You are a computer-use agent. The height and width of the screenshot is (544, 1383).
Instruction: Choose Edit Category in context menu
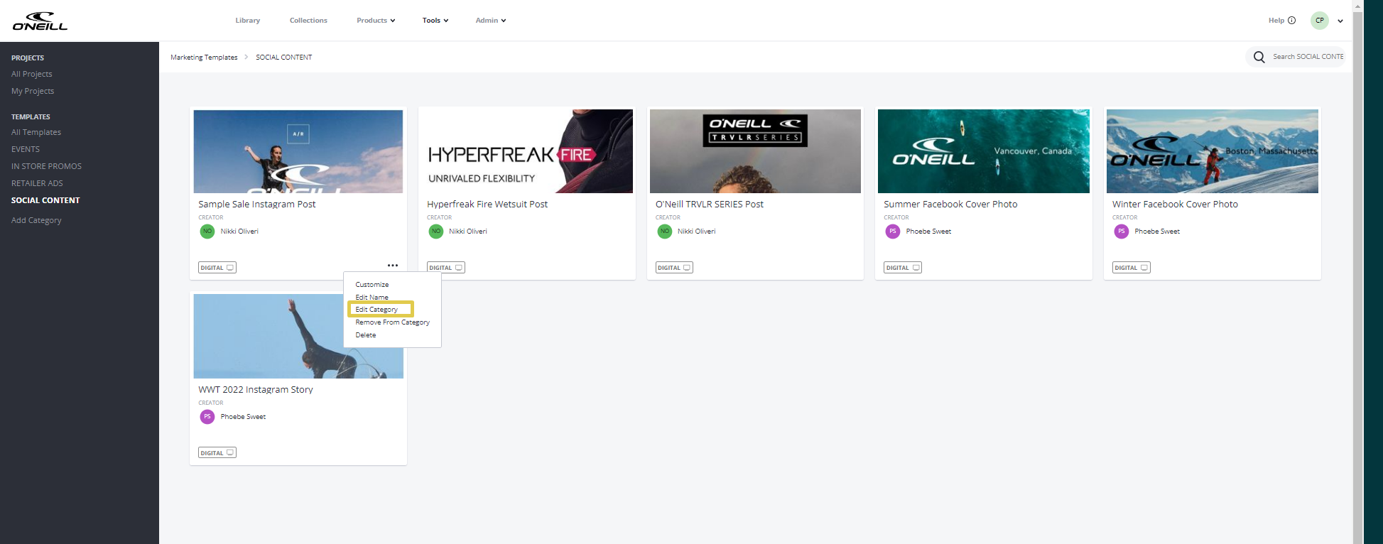[x=376, y=310]
